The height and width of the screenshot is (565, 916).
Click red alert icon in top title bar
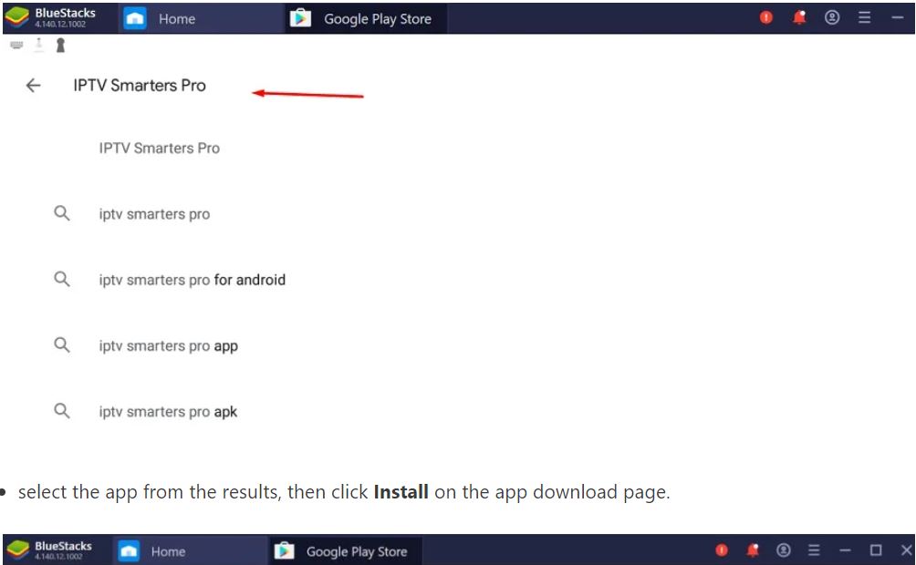(x=765, y=17)
